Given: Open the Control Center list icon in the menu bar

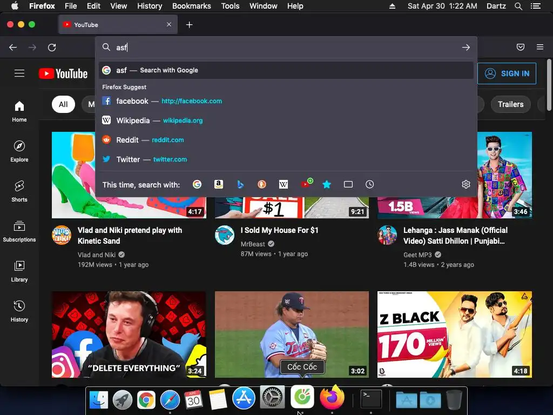Looking at the screenshot, I should [536, 6].
